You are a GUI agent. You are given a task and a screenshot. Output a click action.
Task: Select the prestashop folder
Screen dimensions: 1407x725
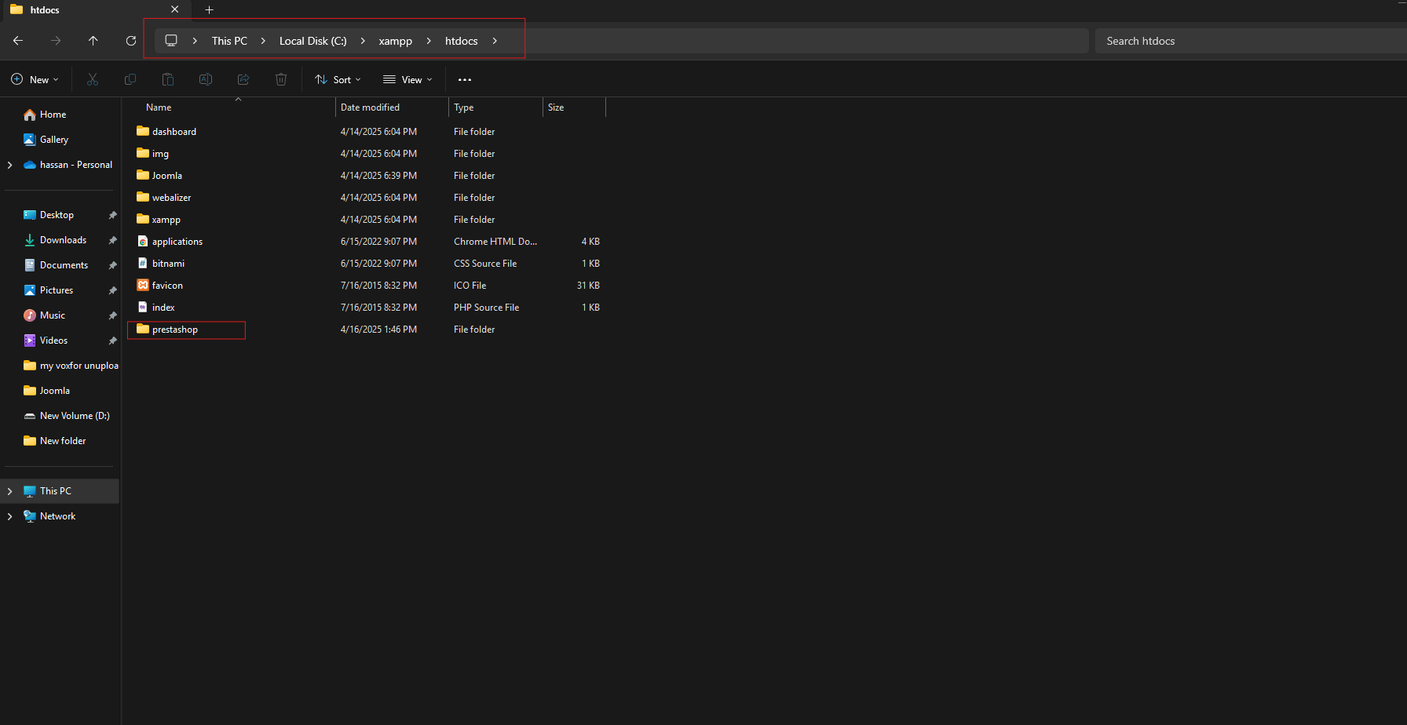click(x=175, y=330)
